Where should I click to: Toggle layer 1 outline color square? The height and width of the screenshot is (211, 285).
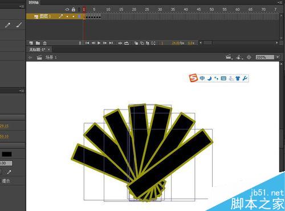tap(79, 17)
